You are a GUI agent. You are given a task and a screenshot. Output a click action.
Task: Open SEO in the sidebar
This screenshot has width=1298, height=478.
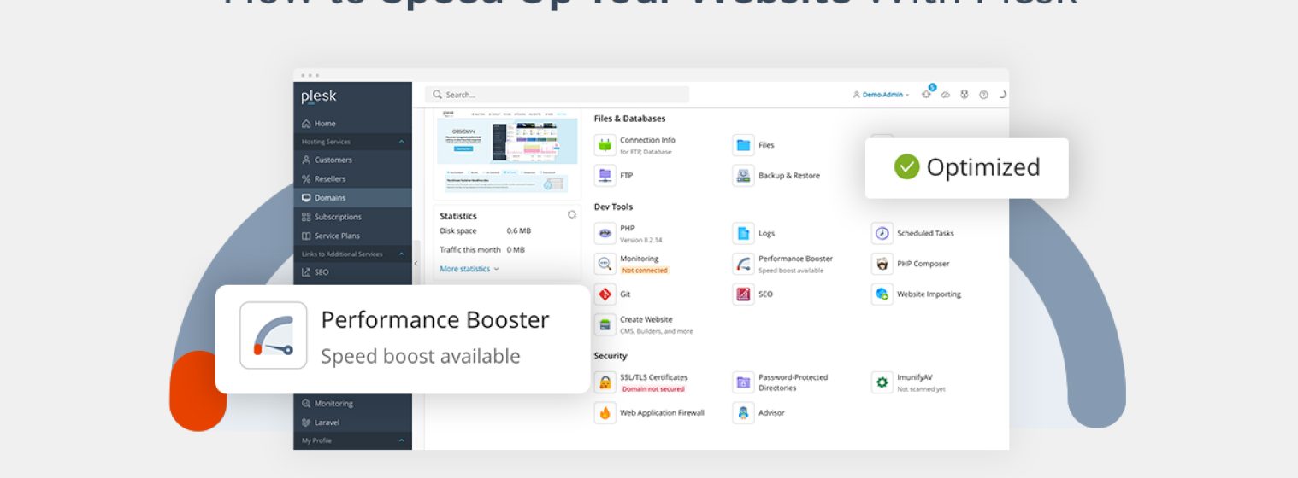[352, 272]
